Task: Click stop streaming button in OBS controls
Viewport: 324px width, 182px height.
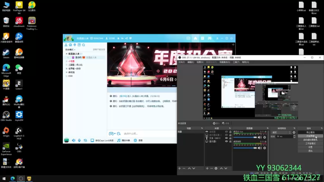Action: (x=310, y=133)
